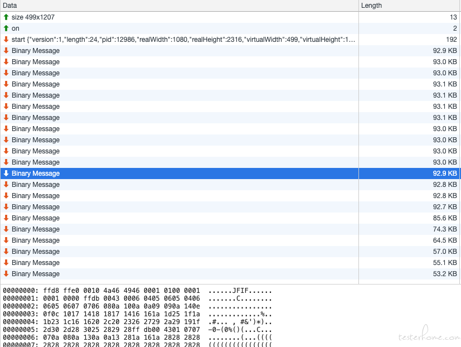Click the length value 2 for 'on'
This screenshot has width=461, height=347.
(x=455, y=28)
